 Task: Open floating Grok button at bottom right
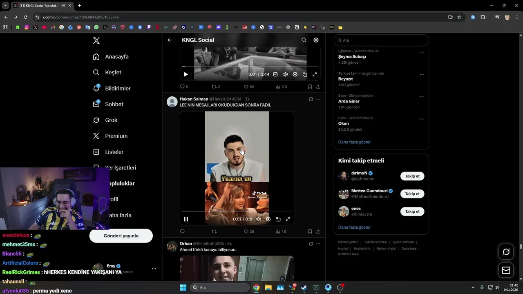coord(506,252)
